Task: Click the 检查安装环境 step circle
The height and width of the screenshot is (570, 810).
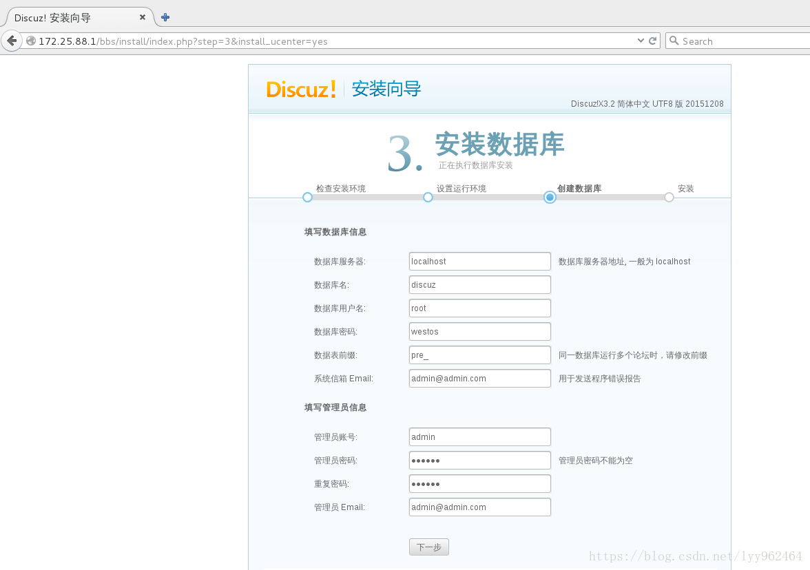Action: pyautogui.click(x=307, y=197)
